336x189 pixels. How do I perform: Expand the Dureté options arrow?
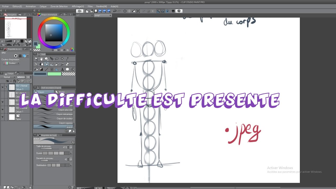[71, 153]
